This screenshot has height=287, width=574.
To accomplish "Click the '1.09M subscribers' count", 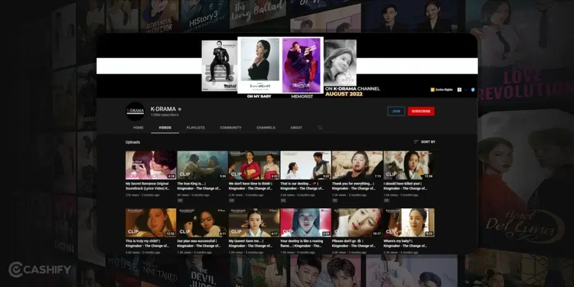I will click(x=165, y=115).
